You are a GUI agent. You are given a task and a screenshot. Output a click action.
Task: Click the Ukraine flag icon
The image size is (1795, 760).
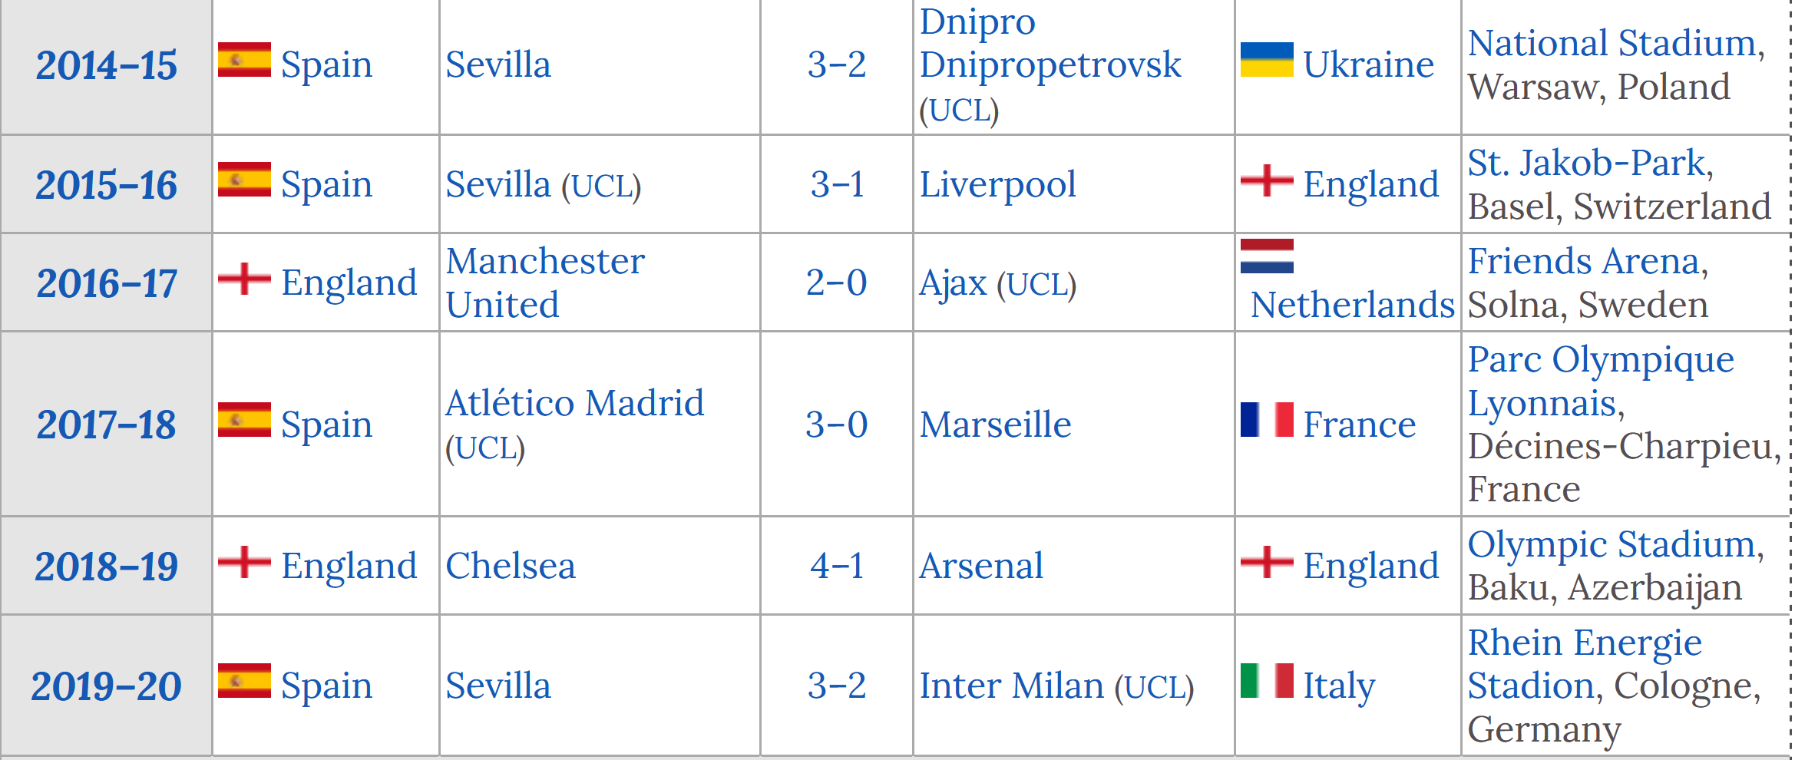pos(1267,60)
